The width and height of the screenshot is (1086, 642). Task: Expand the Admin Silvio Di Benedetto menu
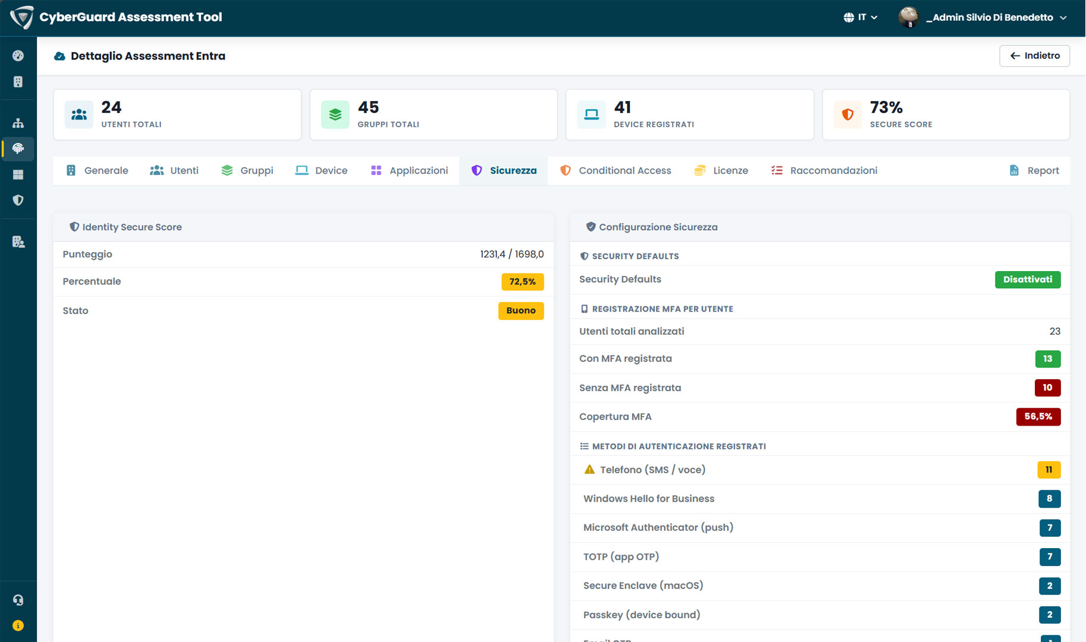tap(983, 17)
